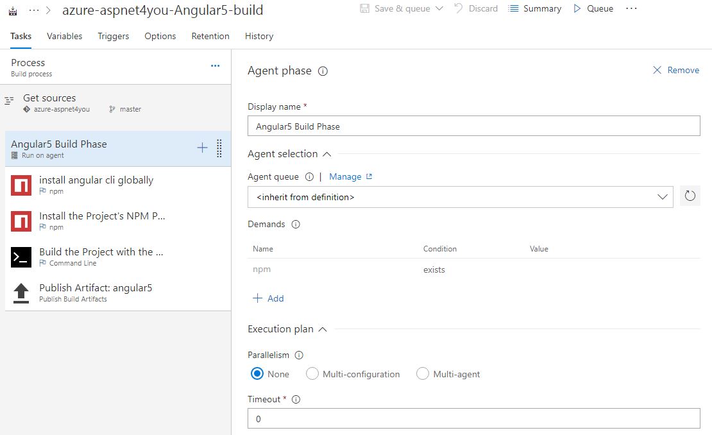Open Publish Artifact: angular5 task
712x435 pixels.
(x=117, y=293)
